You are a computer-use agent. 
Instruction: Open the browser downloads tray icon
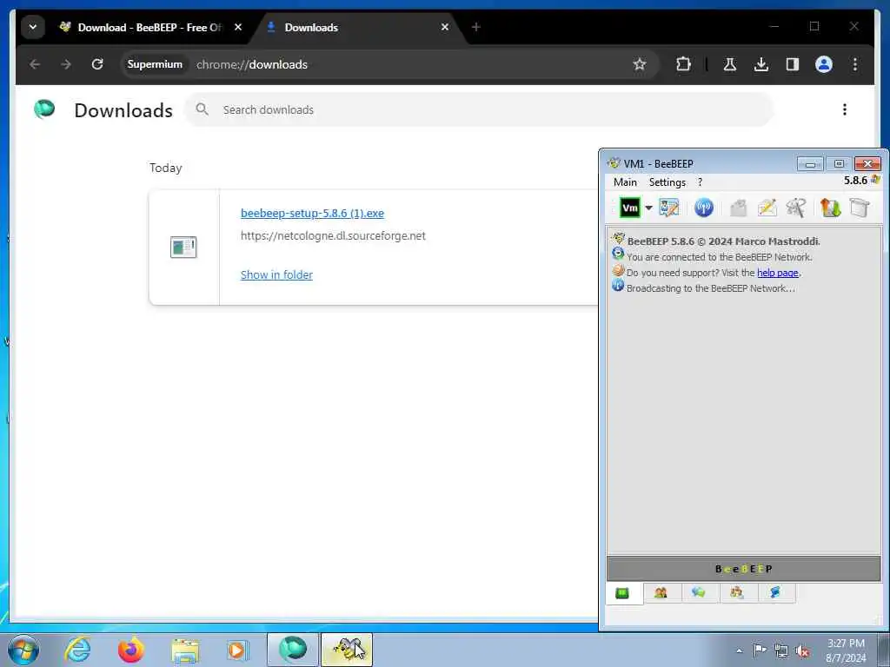[761, 64]
